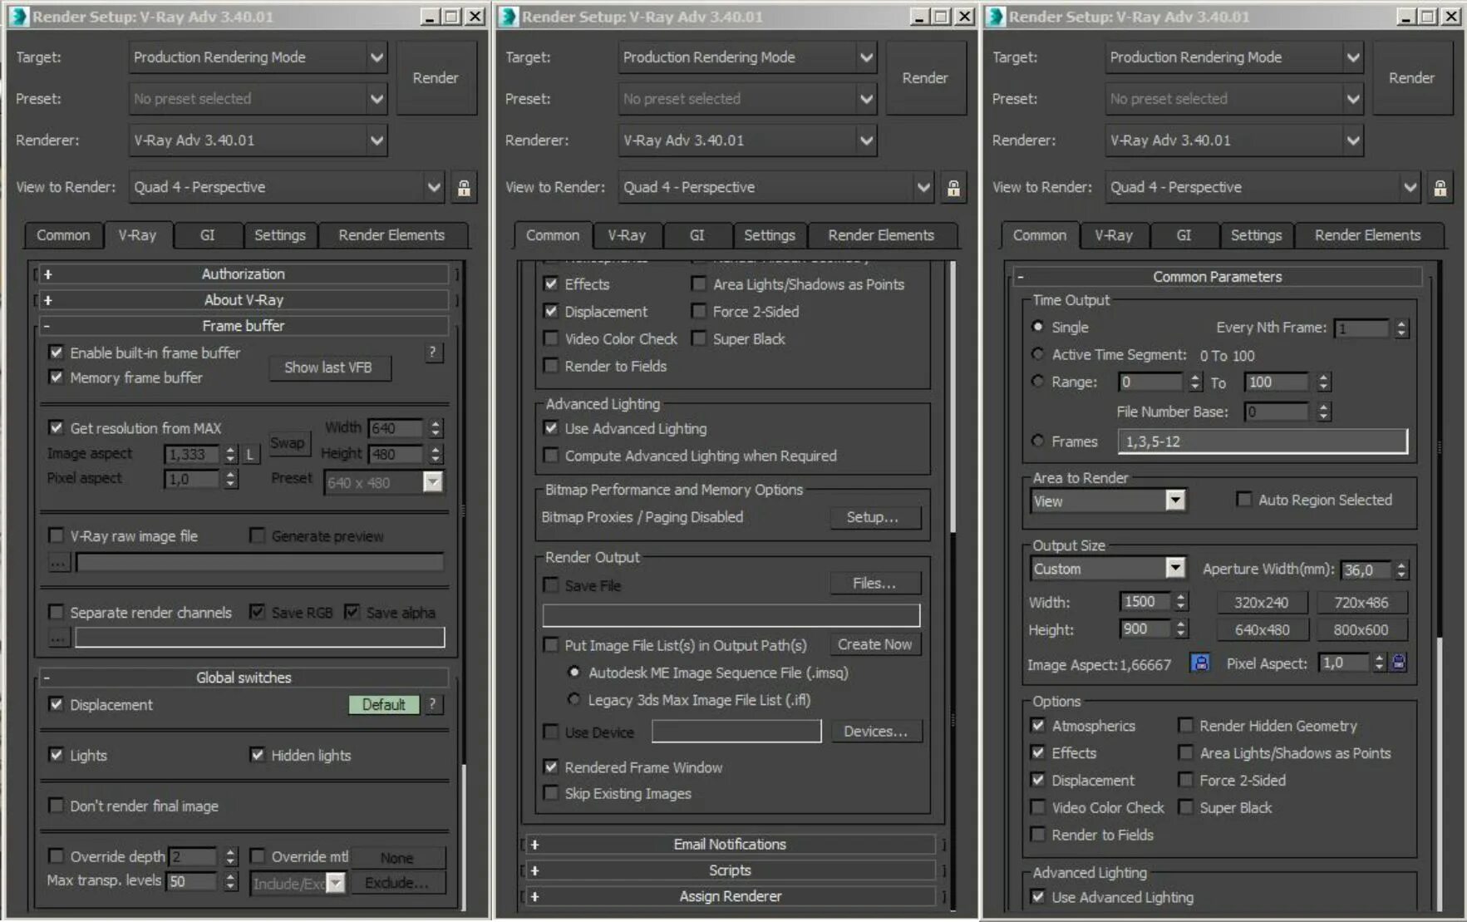
Task: Toggle the Hidden lights checkbox
Action: (x=257, y=755)
